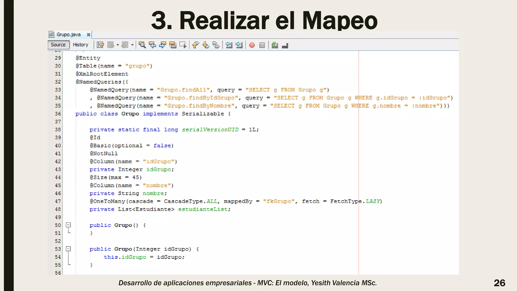Collapse the Grupo(Integer idGrupo) fold at line 53
The image size is (517, 291).
[x=68, y=249]
